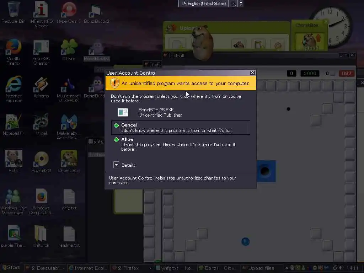The image size is (364, 273).
Task: Select the ChomikBox desktop icon
Action: [x=69, y=161]
